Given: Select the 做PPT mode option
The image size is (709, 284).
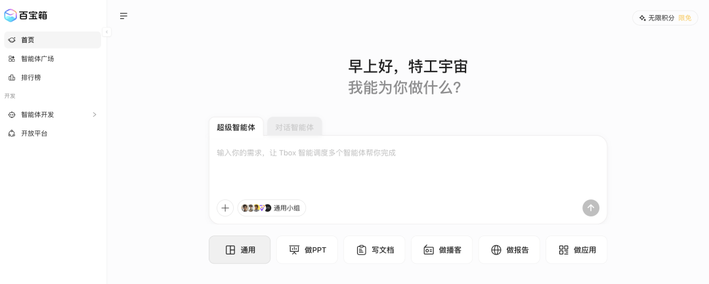Looking at the screenshot, I should 307,250.
